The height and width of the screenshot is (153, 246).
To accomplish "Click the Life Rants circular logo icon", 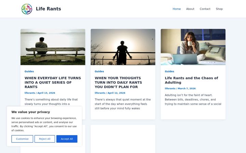I will pos(27,9).
